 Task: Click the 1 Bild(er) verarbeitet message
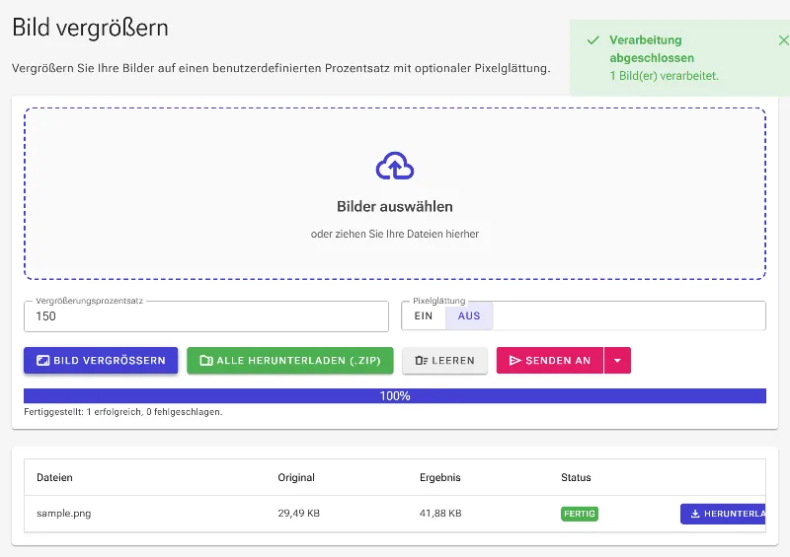[664, 76]
